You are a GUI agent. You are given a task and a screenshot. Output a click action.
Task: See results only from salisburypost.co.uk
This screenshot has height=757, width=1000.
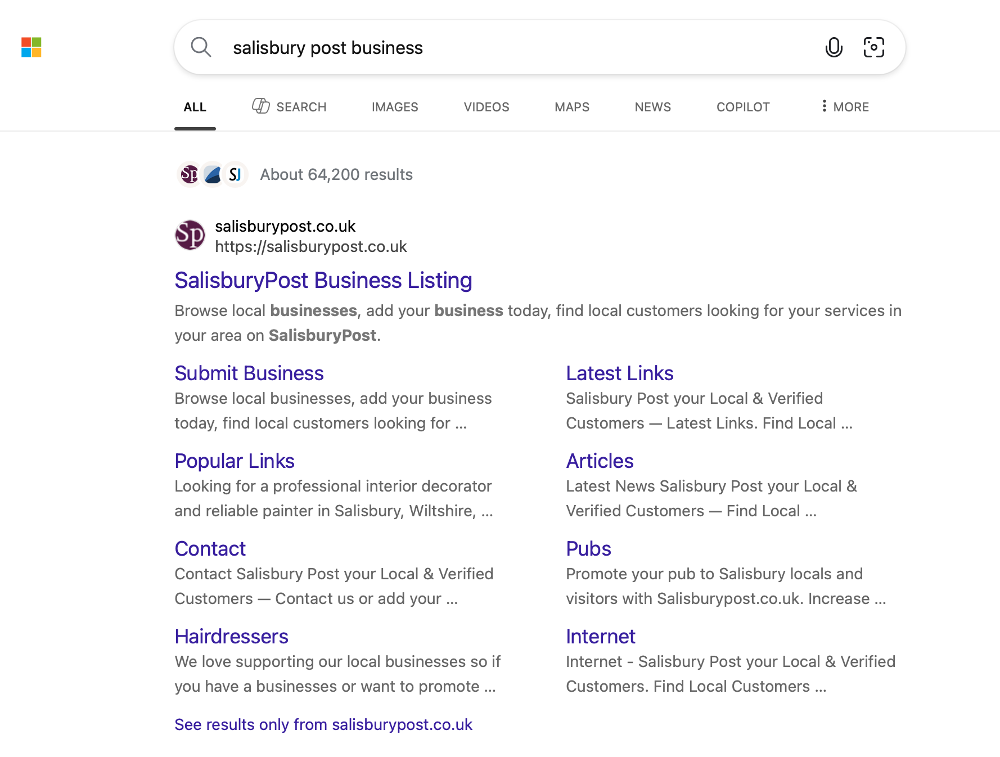pos(323,724)
